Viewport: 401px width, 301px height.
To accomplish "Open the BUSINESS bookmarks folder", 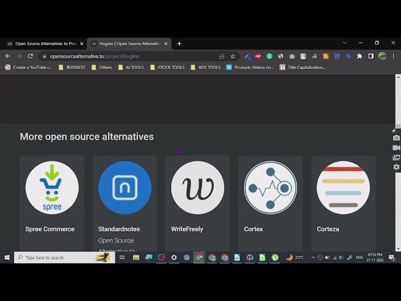I will pyautogui.click(x=72, y=67).
